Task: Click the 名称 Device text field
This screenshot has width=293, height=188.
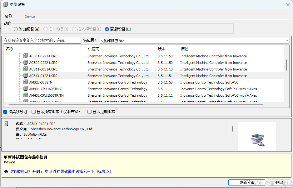Action: point(157,17)
